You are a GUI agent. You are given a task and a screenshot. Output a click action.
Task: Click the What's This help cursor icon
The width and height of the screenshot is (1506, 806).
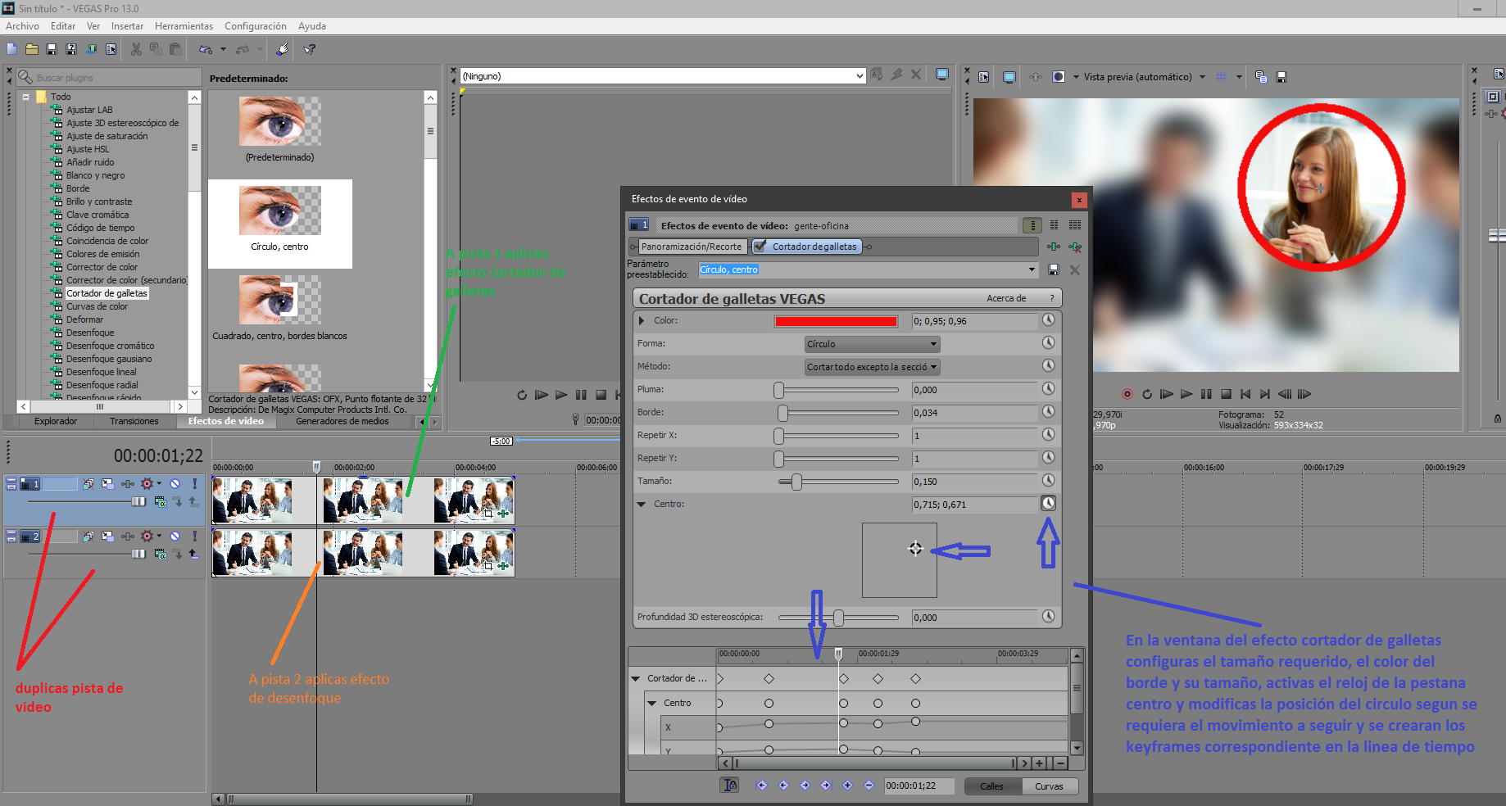click(x=310, y=49)
